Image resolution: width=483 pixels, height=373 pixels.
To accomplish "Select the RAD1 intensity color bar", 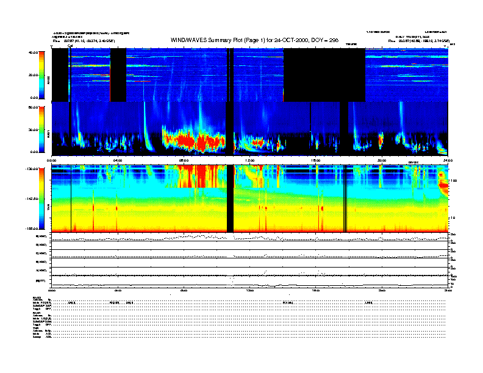I will tap(41, 129).
